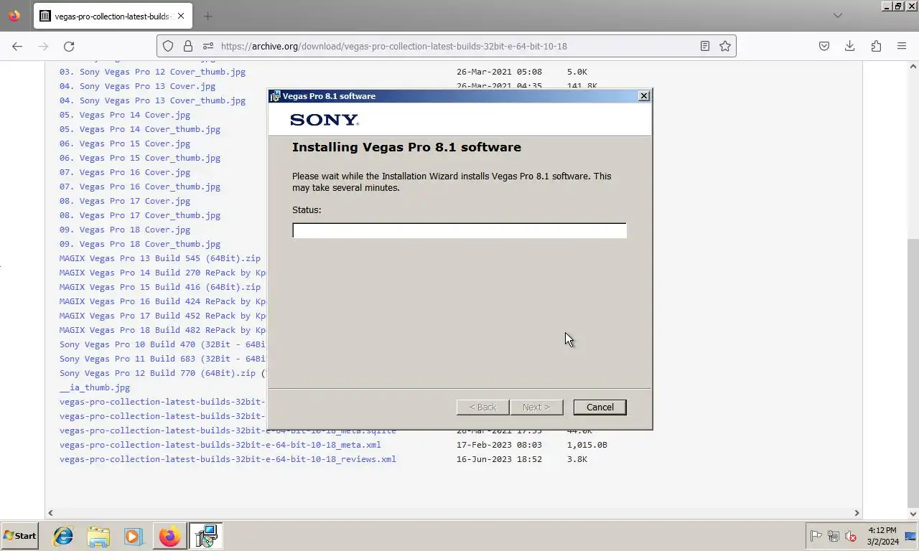Open the _meta.xml file link
The height and width of the screenshot is (551, 919).
point(220,445)
